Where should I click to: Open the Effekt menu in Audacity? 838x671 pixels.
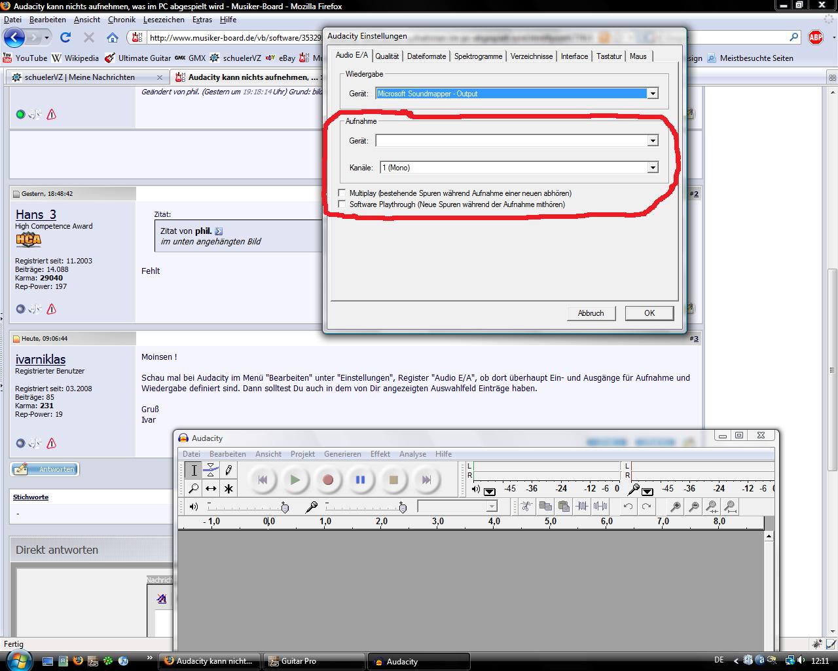pos(380,454)
